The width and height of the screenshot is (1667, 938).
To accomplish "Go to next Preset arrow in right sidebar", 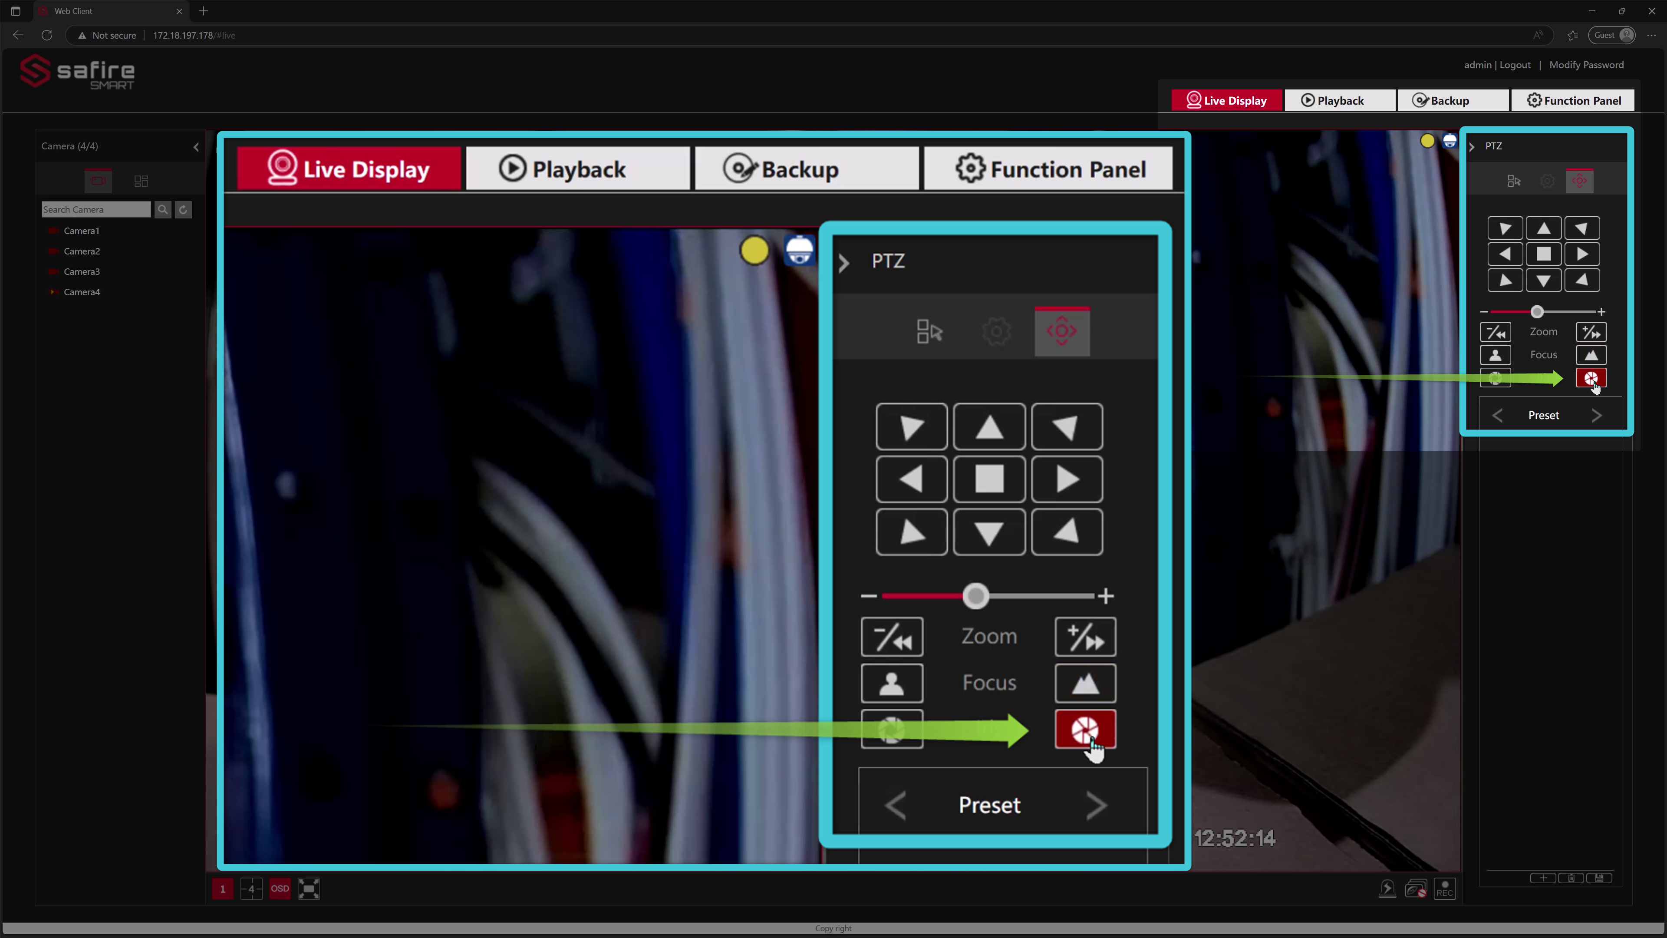I will [x=1597, y=416].
